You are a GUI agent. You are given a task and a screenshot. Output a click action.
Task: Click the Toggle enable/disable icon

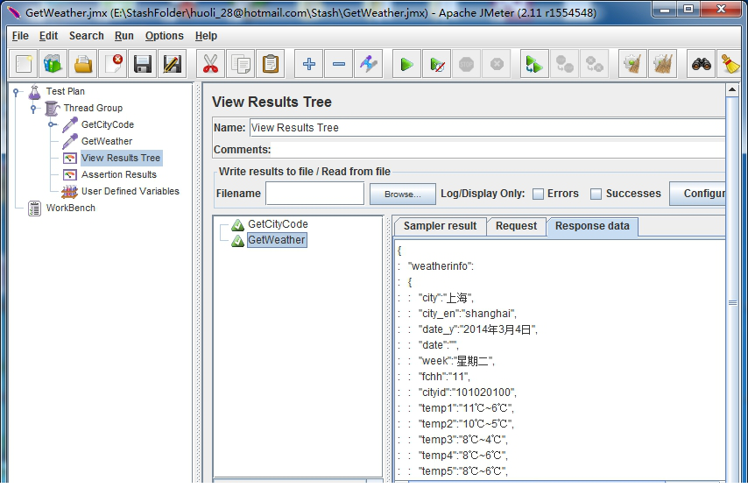(368, 64)
